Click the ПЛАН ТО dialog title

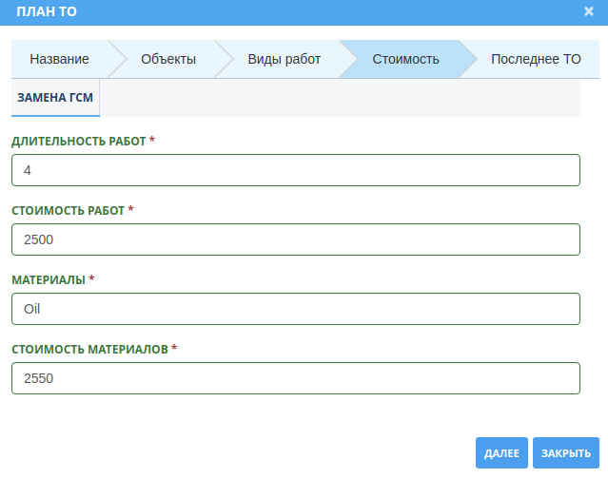pyautogui.click(x=48, y=11)
